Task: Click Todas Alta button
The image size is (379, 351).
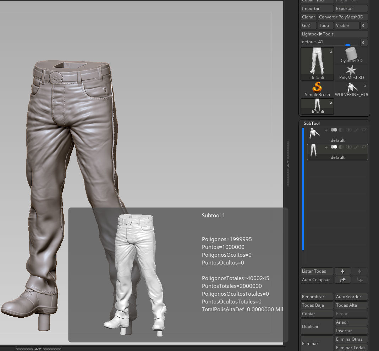Action: [x=351, y=305]
